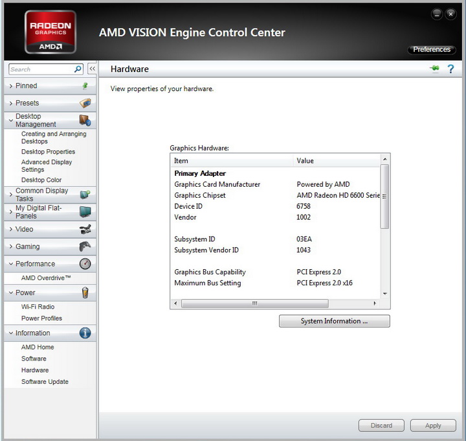
Task: Collapse the Power section
Action: click(50, 292)
